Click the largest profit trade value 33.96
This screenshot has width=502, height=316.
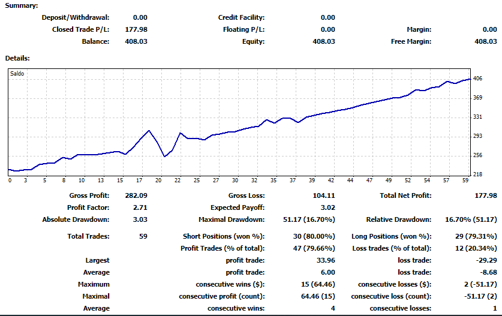coord(324,260)
